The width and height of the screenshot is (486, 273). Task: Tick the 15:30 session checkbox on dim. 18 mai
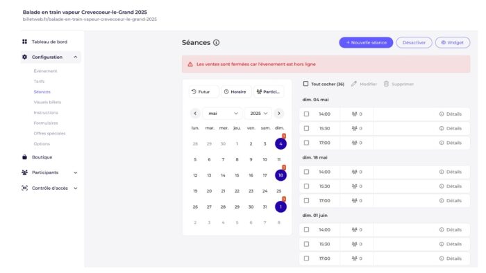[x=307, y=186]
